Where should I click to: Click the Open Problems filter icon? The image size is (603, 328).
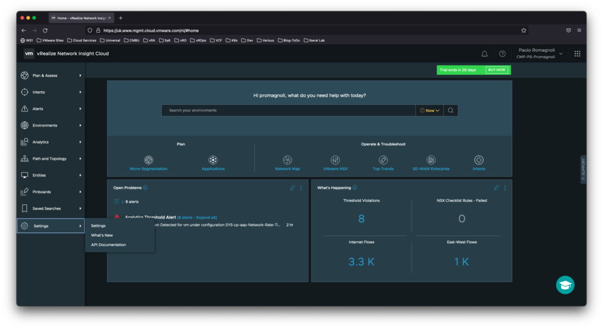117,201
